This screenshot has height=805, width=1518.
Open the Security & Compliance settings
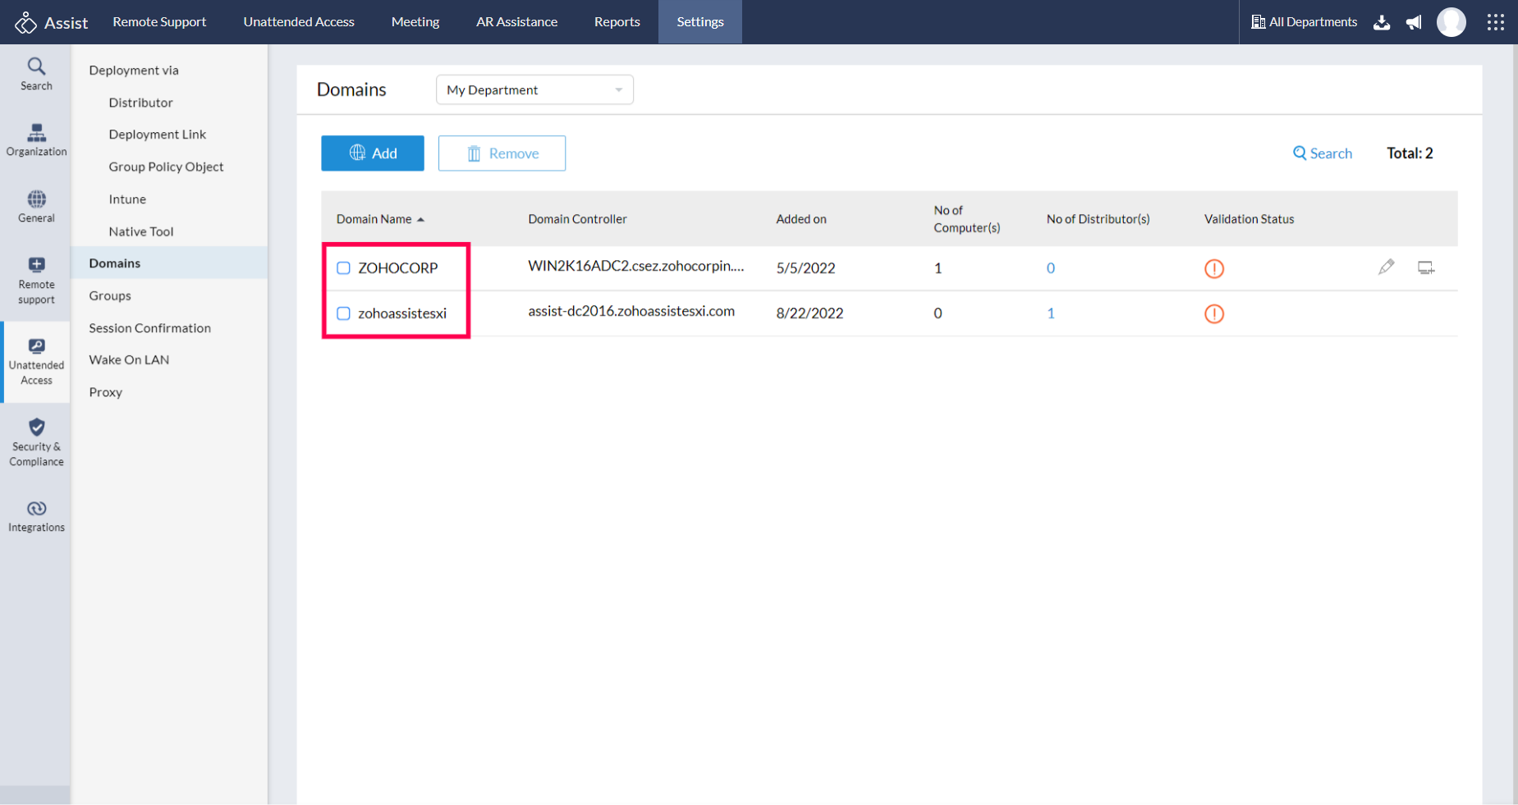click(35, 441)
